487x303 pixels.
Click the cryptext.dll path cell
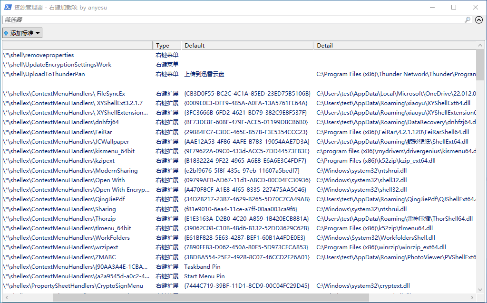coord(363,286)
